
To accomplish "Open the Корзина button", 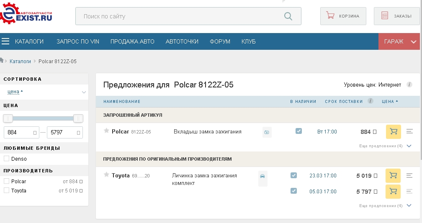I will click(343, 16).
